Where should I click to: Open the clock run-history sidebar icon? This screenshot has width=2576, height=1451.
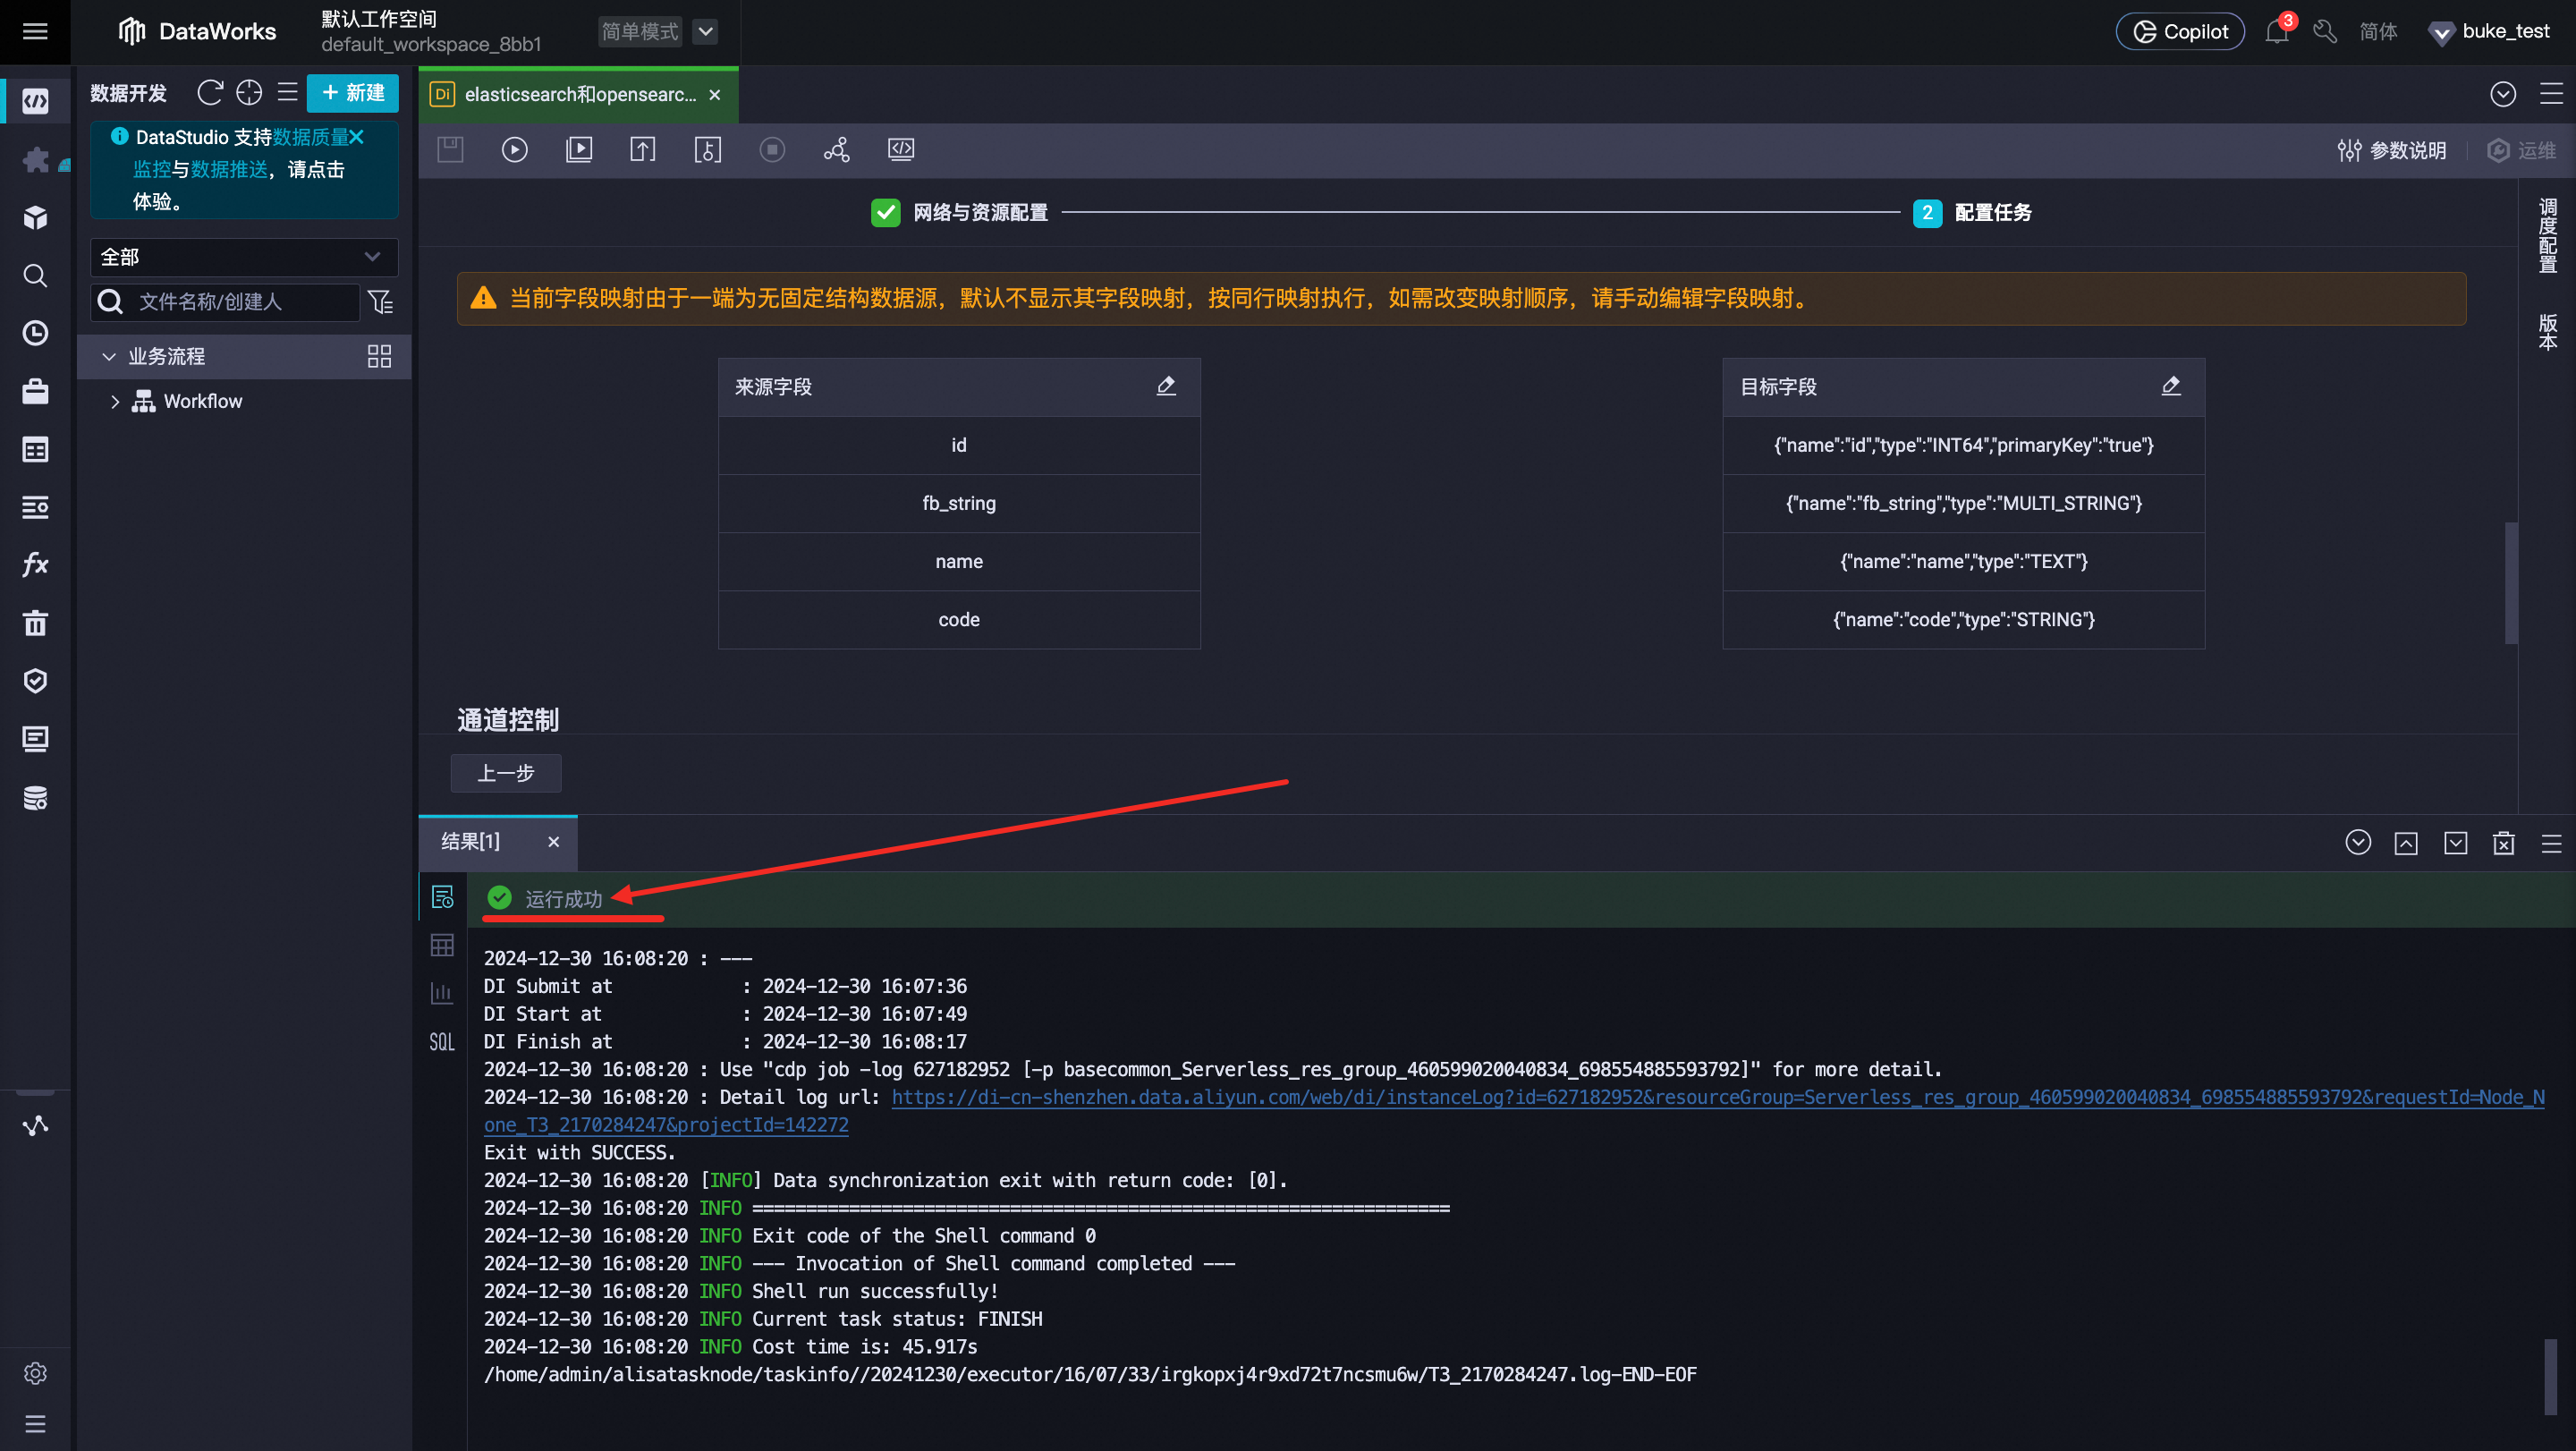(35, 333)
